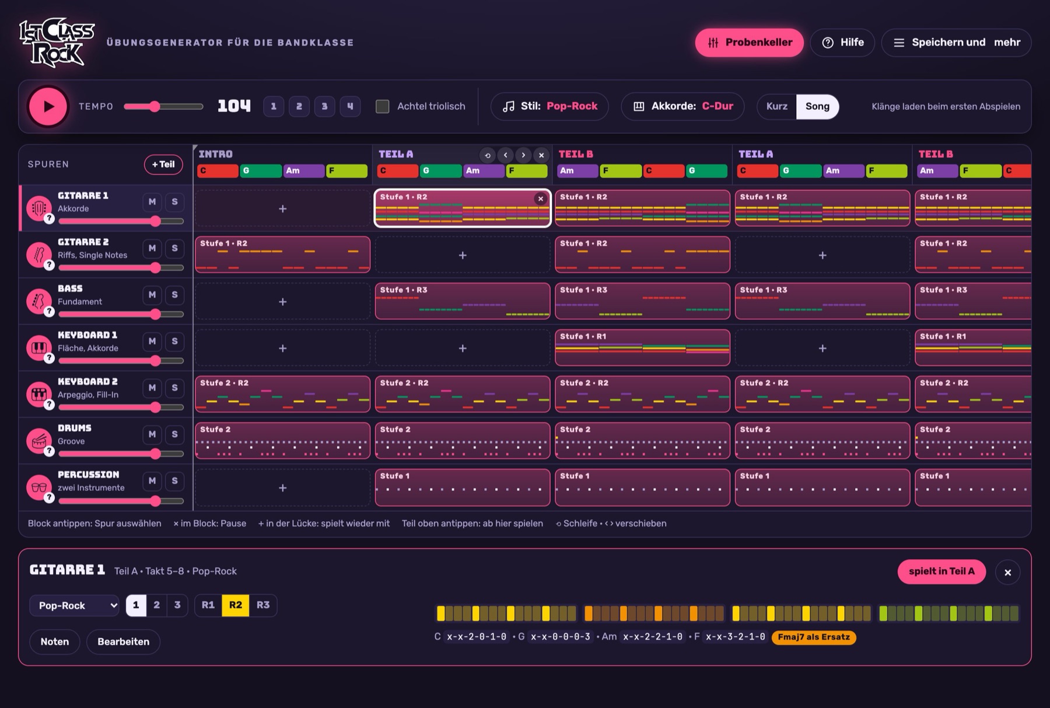Mute the Bass track

coord(152,295)
